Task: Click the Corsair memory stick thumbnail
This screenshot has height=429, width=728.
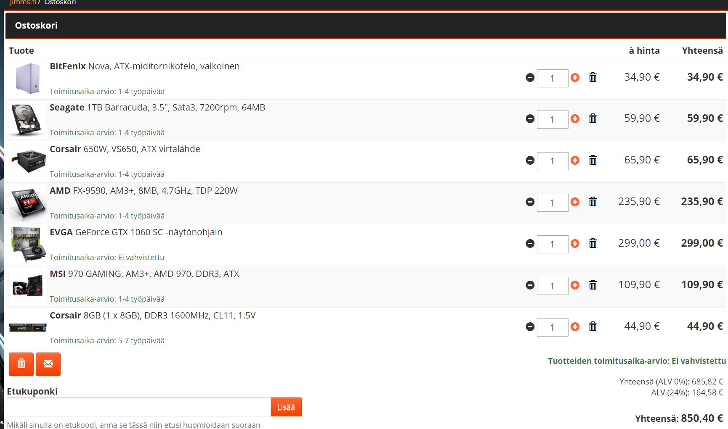Action: pos(28,327)
